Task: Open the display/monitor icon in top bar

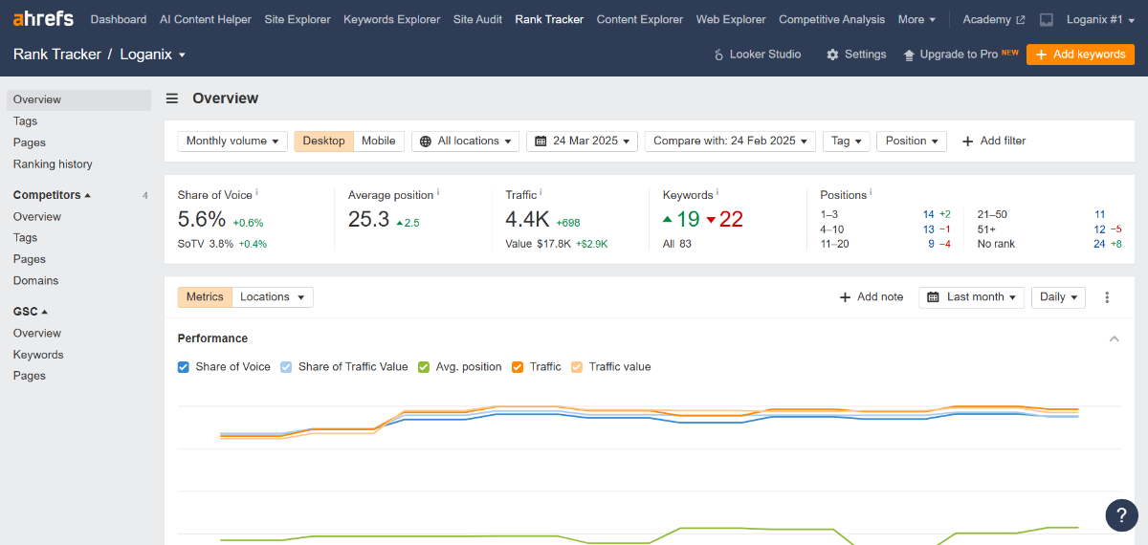Action: pyautogui.click(x=1047, y=19)
